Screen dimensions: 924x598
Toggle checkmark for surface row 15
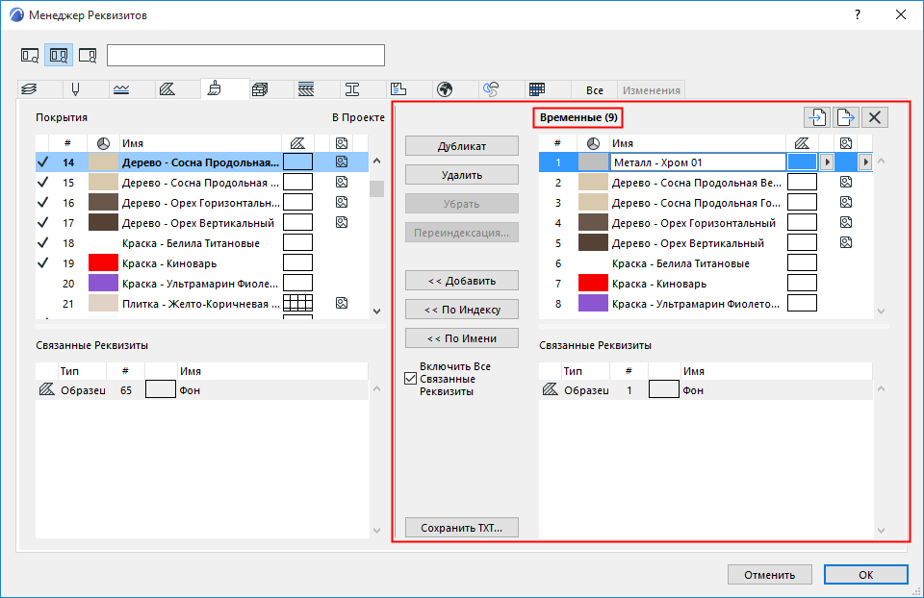click(43, 183)
